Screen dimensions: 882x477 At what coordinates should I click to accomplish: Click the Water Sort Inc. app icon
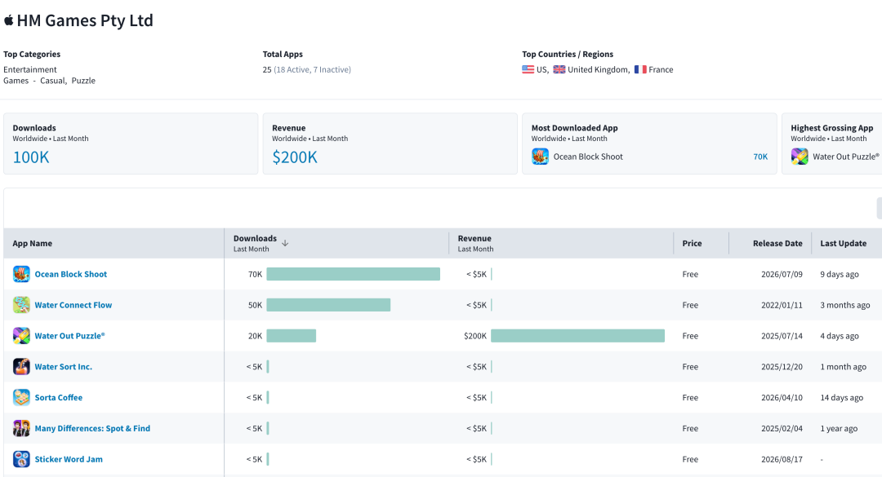click(21, 367)
